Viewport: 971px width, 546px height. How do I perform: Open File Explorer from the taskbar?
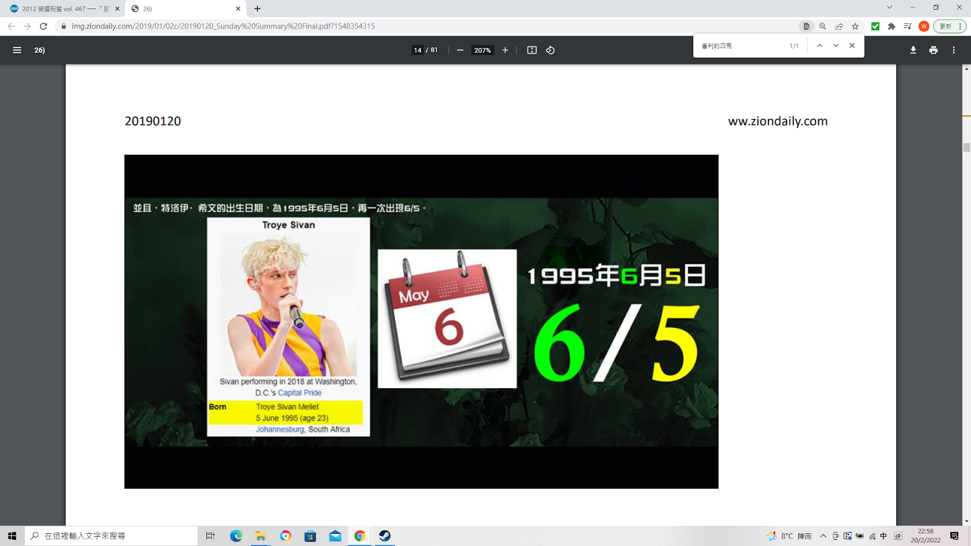261,536
